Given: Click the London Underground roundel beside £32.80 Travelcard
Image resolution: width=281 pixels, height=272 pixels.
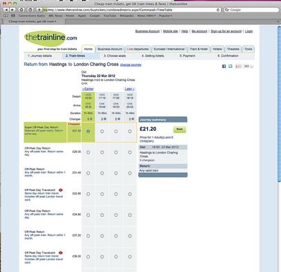Looking at the screenshot, I should pyautogui.click(x=61, y=190).
